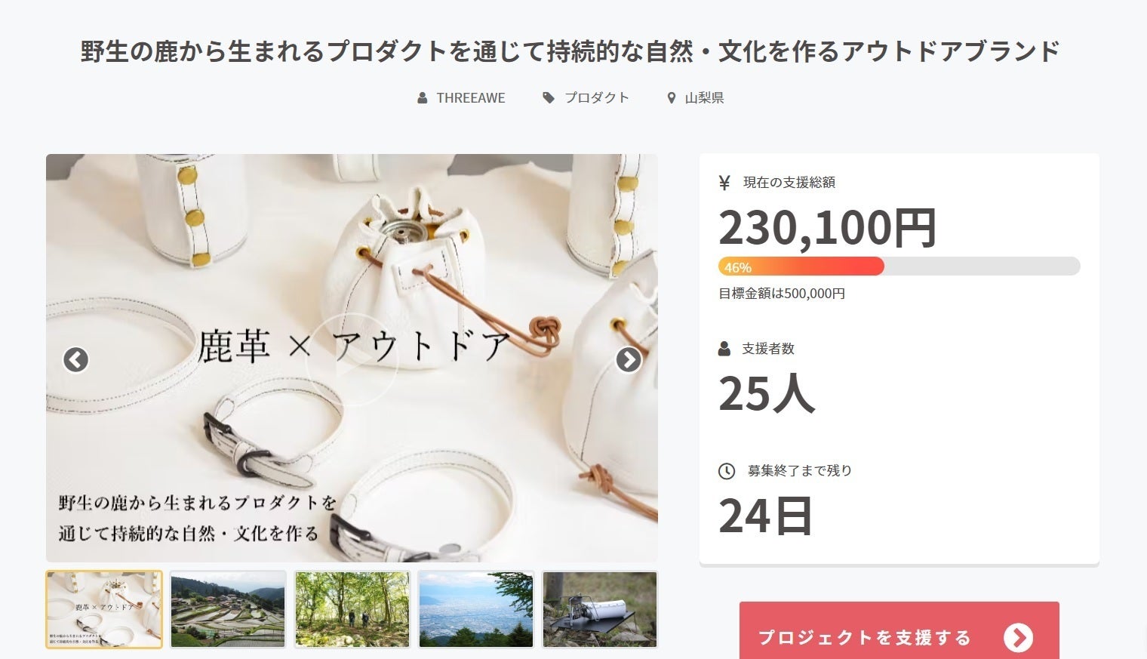Viewport: 1147px width, 659px height.
Task: Select the camp stove thumbnail
Action: coord(600,609)
